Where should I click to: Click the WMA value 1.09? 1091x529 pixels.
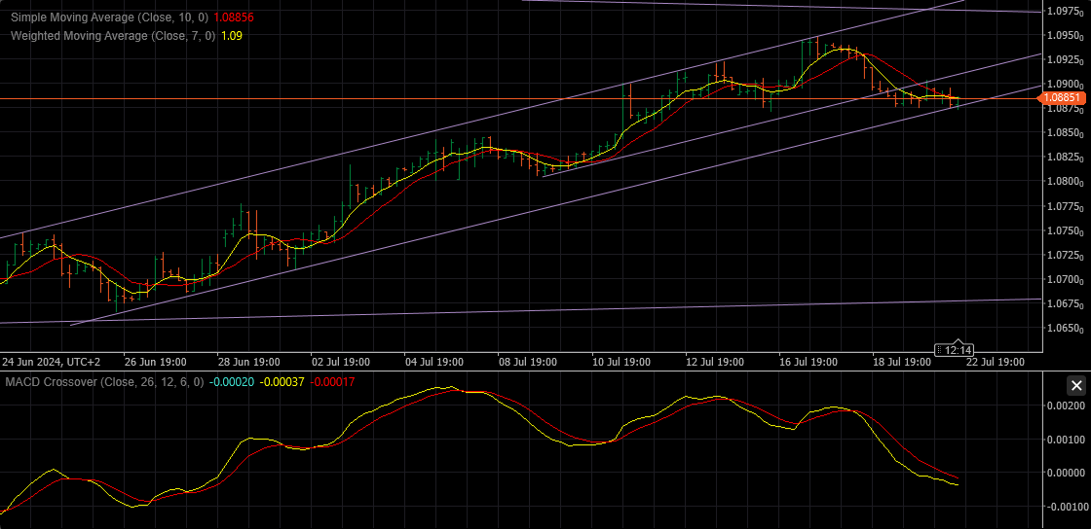pyautogui.click(x=232, y=35)
